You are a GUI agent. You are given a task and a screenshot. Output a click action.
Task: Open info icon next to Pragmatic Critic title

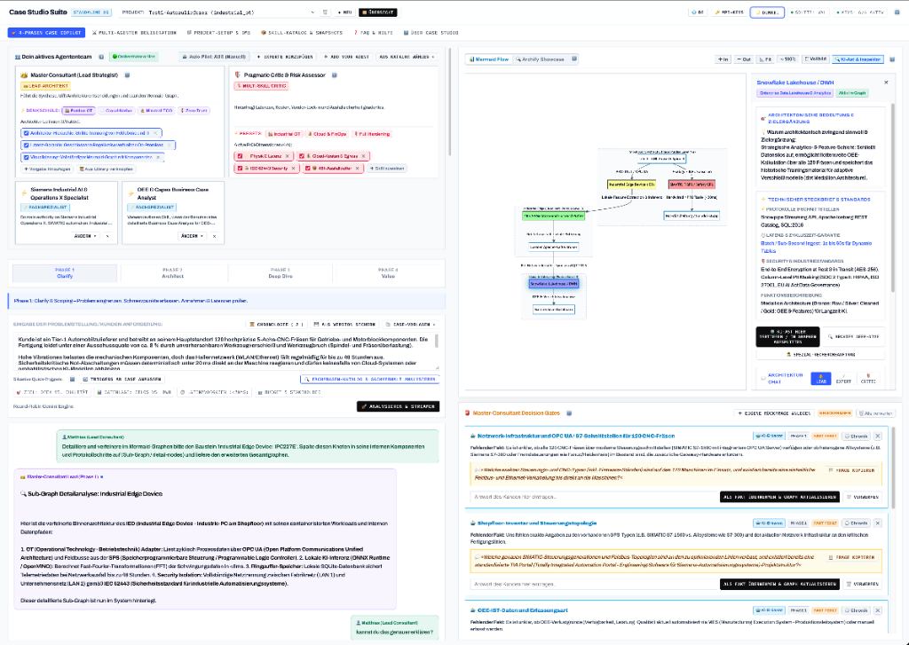pyautogui.click(x=335, y=75)
